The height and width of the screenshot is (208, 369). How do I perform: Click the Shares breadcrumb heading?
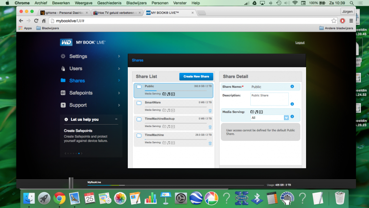(x=138, y=60)
